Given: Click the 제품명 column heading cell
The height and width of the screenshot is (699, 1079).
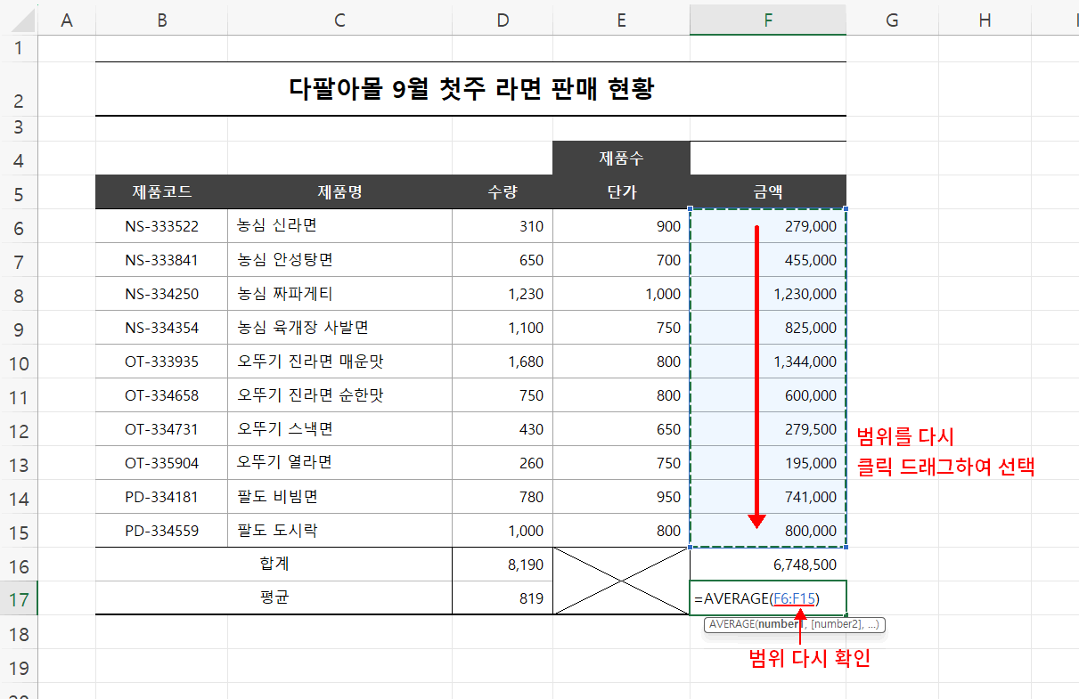Looking at the screenshot, I should point(339,192).
